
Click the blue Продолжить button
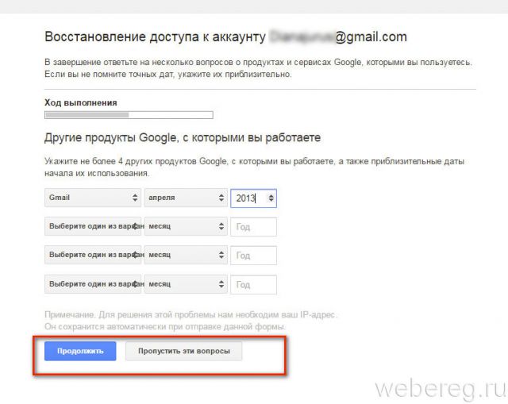(x=80, y=351)
